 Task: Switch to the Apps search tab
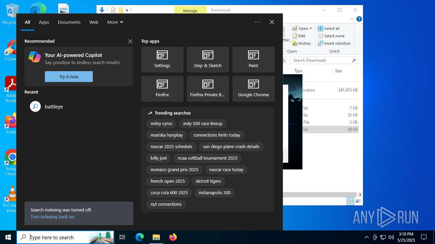click(x=44, y=22)
